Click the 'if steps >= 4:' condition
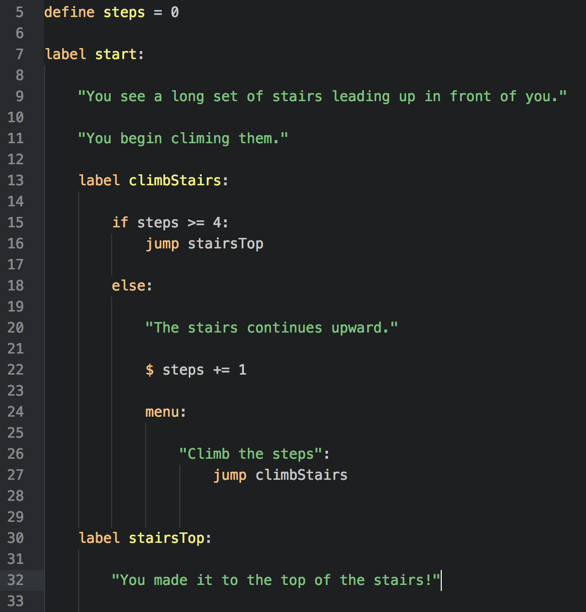The width and height of the screenshot is (586, 612). click(x=170, y=222)
